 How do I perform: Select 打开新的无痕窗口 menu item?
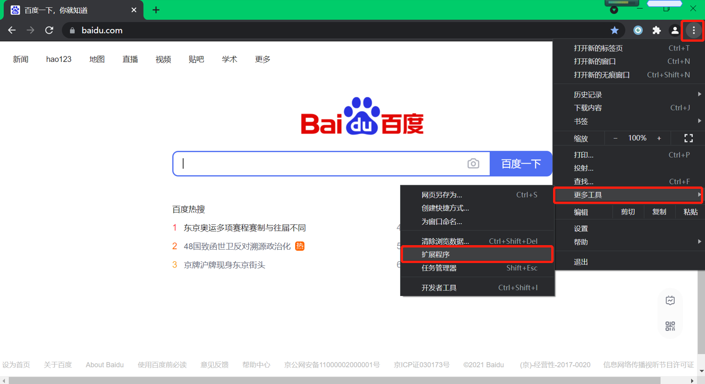tap(628, 75)
